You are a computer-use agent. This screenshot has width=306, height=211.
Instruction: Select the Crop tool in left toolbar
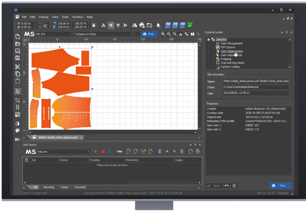(18, 100)
